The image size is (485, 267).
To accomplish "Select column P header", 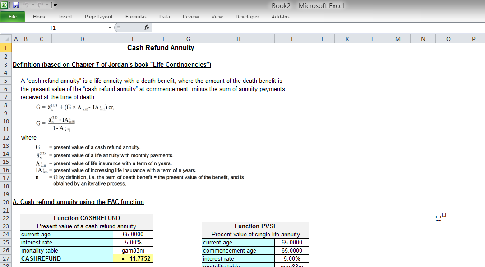I will tap(473, 39).
